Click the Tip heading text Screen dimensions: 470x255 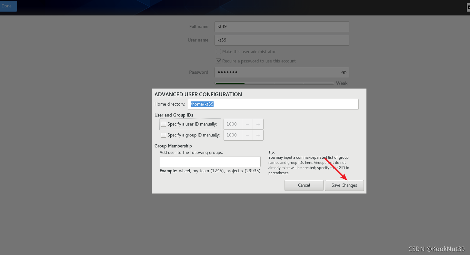[x=272, y=152]
